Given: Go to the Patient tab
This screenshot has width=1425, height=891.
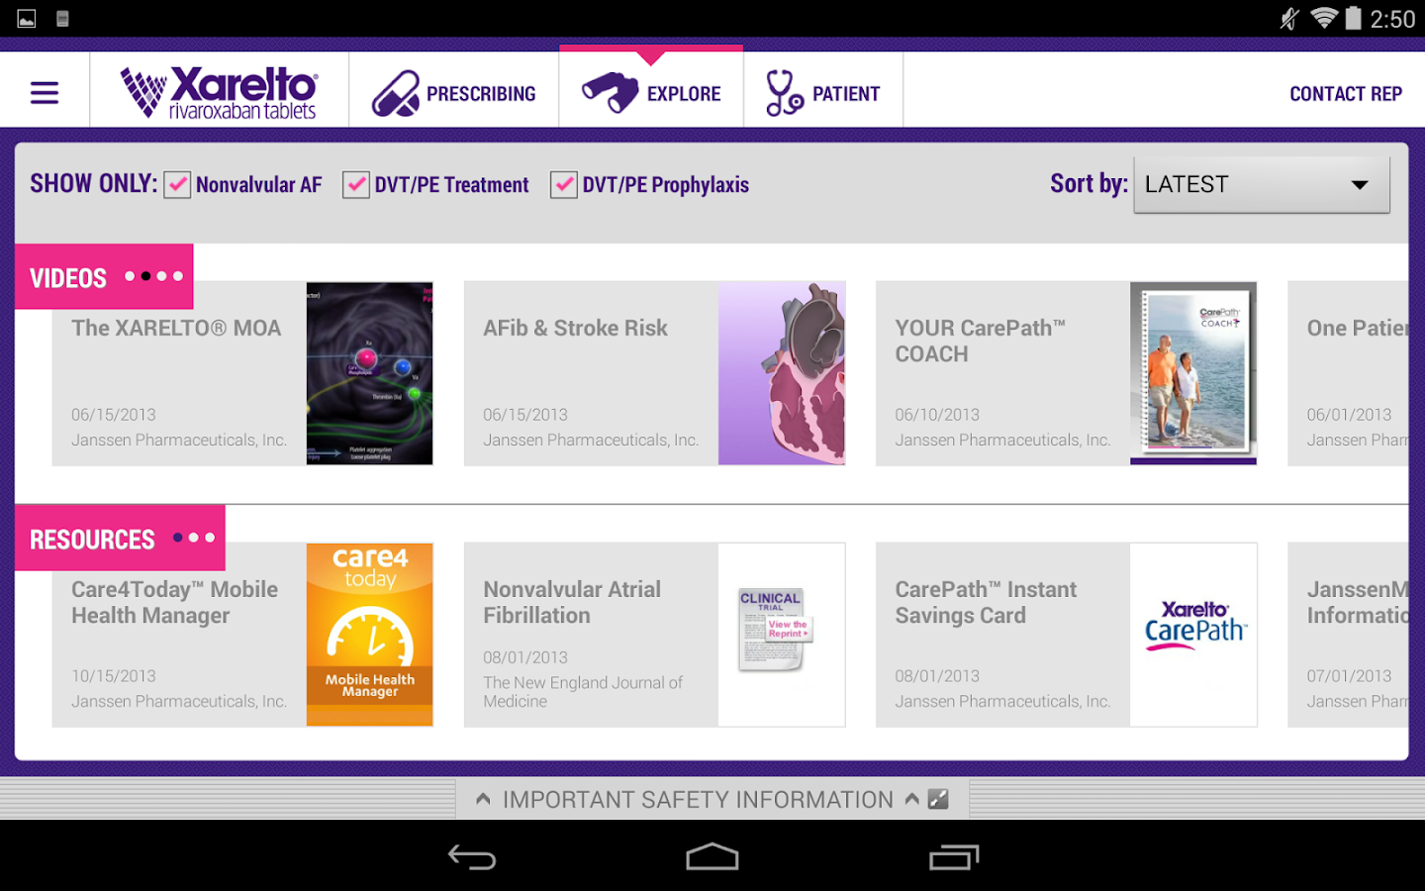Looking at the screenshot, I should coord(823,92).
